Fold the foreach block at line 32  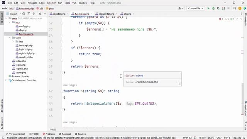(62, 23)
